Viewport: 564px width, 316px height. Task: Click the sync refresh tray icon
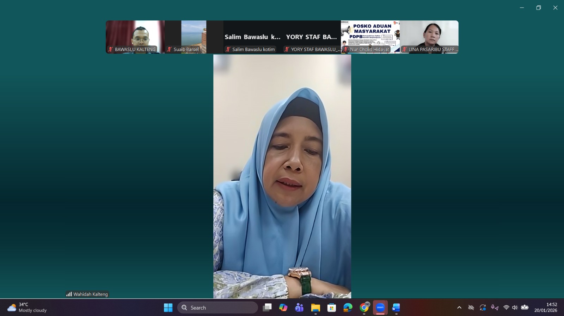pos(483,308)
